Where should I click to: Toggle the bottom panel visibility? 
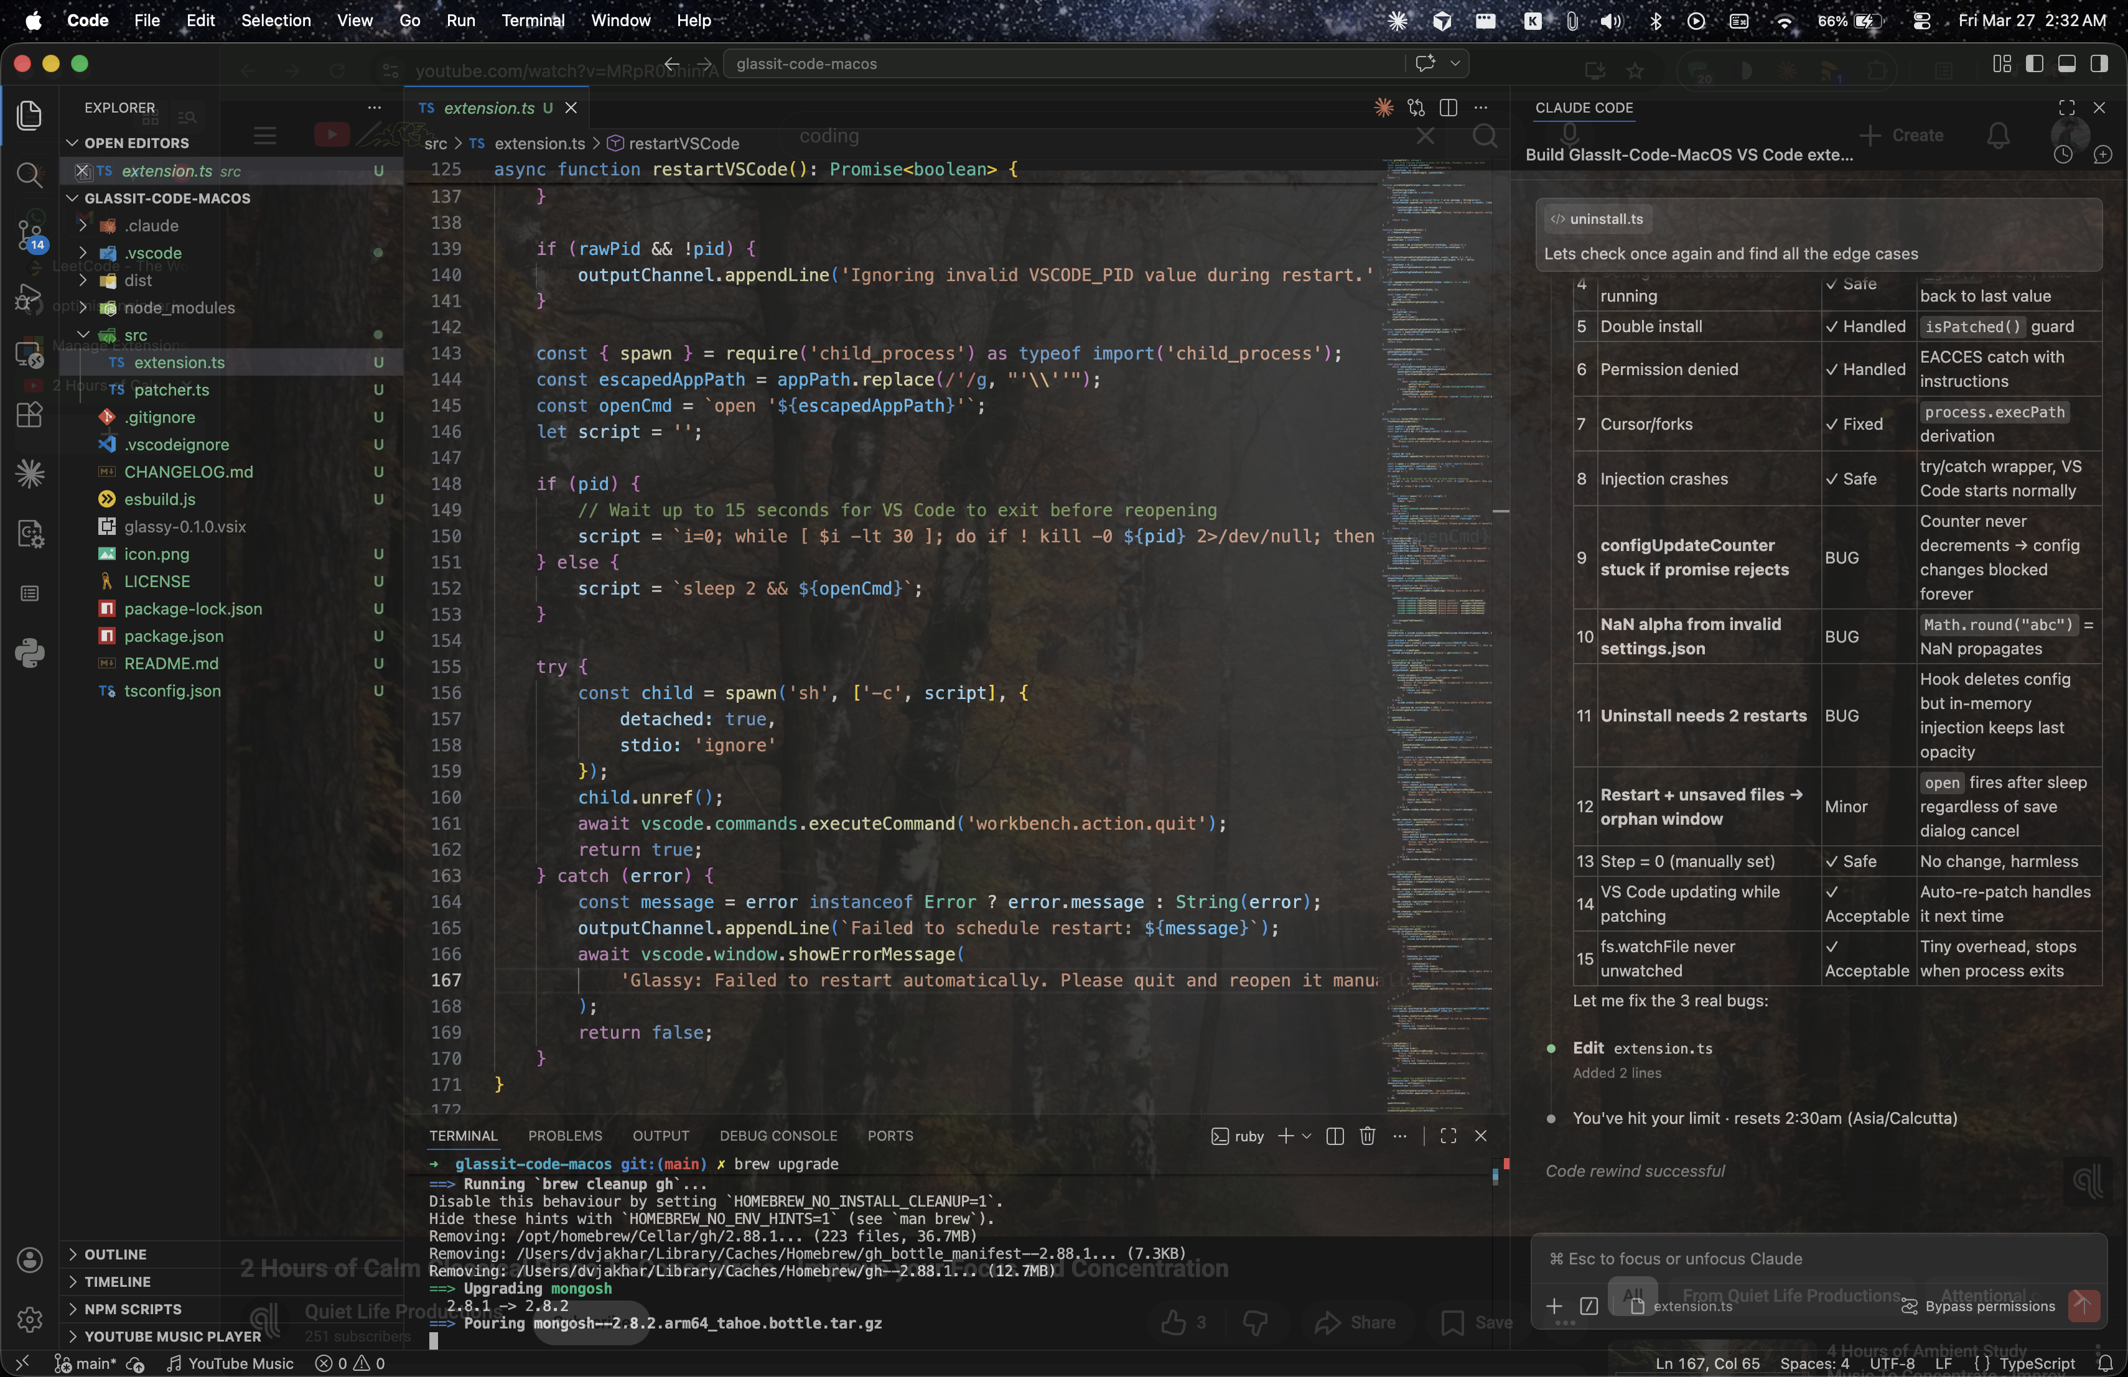[x=2067, y=63]
